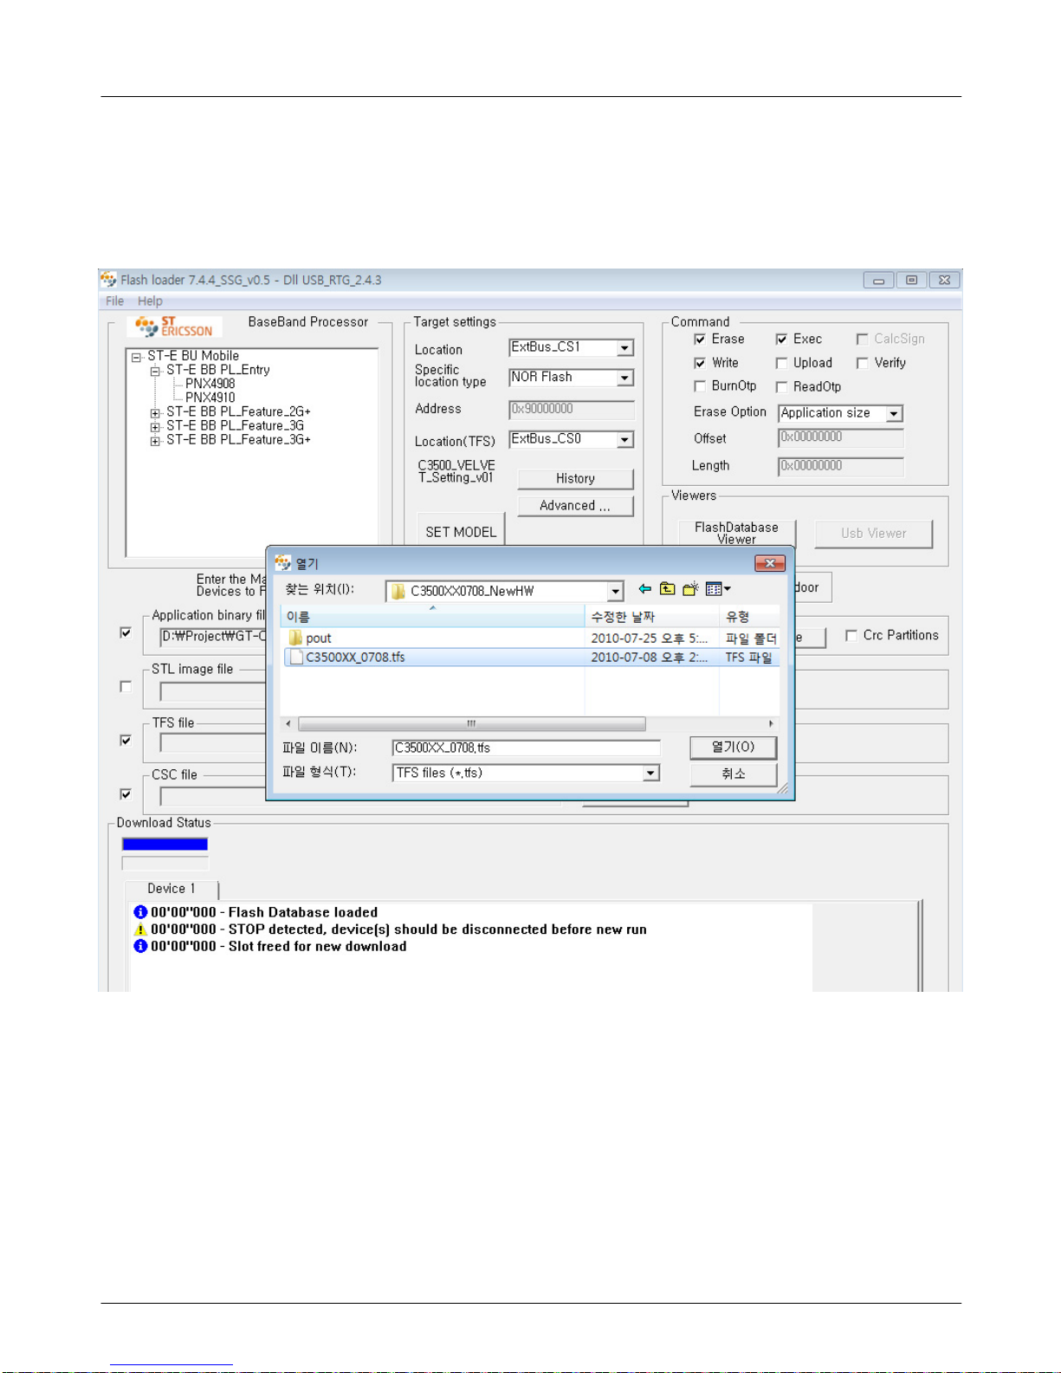Select PNX4910 in the processor tree
Viewport: 1061px width, 1373px height.
[210, 398]
